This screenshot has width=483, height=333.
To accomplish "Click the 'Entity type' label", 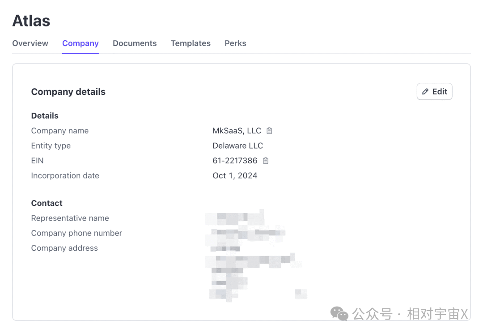I will point(51,145).
